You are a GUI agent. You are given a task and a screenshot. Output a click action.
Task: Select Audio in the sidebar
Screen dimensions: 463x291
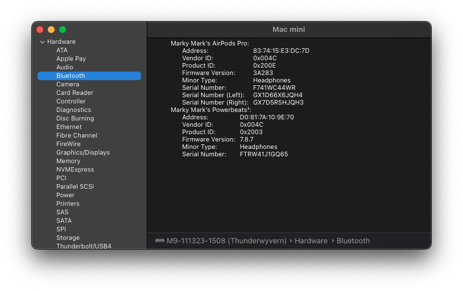[64, 67]
